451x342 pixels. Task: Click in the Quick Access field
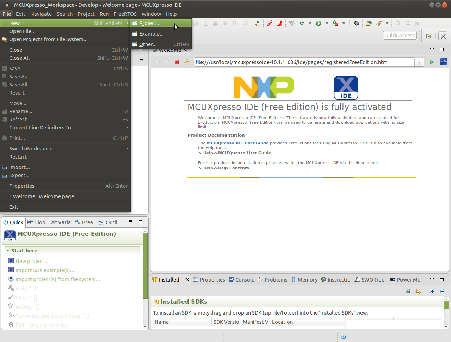pos(400,36)
